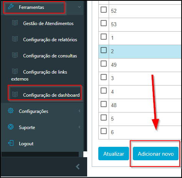Click the wrench icon beside Ferramentas
This screenshot has width=182, height=178.
pos(11,7)
